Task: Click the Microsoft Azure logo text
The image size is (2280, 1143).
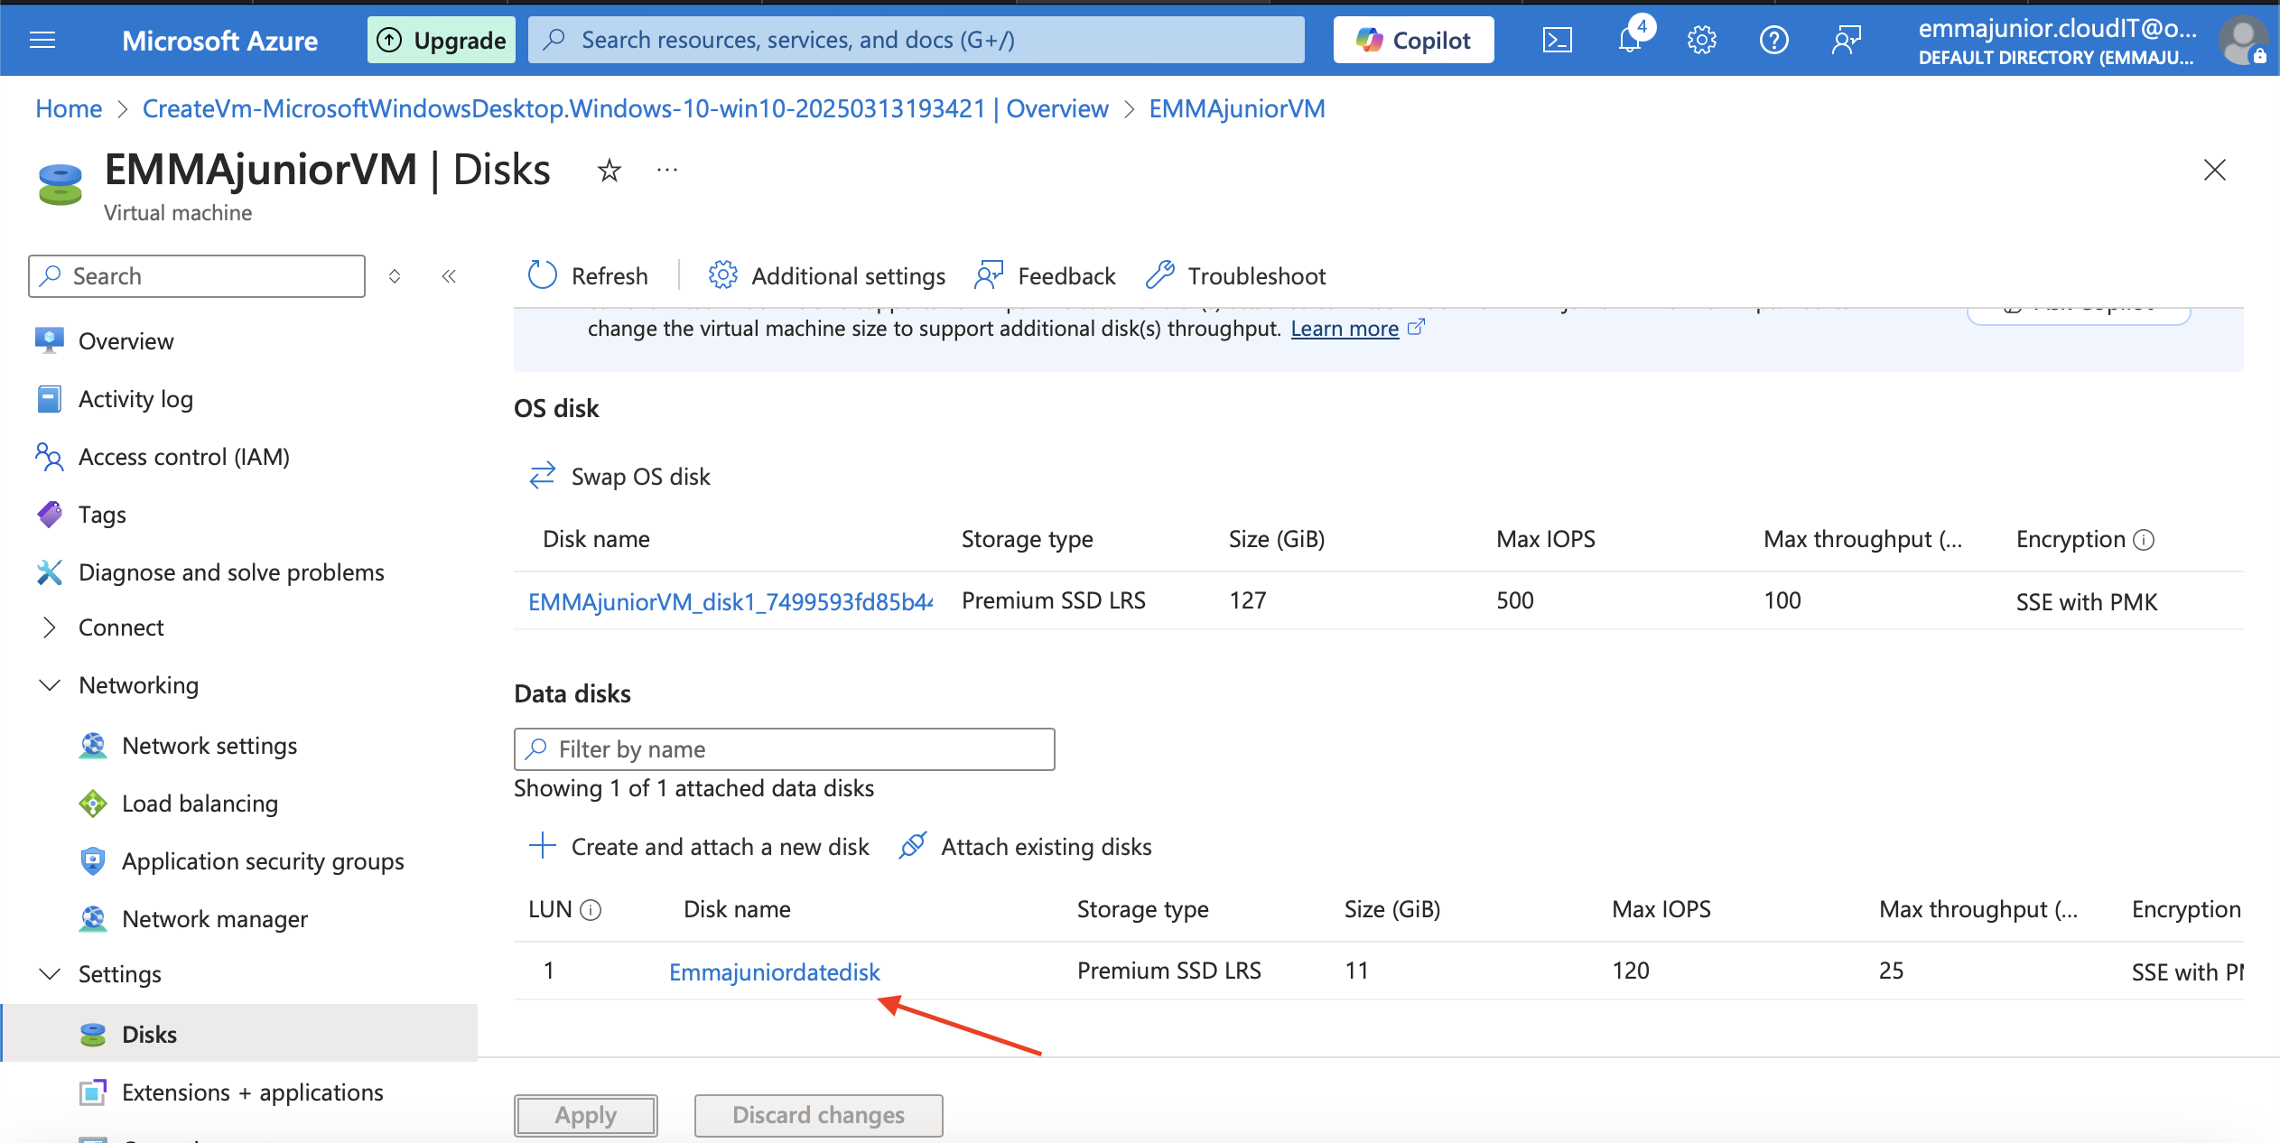Action: click(x=219, y=41)
